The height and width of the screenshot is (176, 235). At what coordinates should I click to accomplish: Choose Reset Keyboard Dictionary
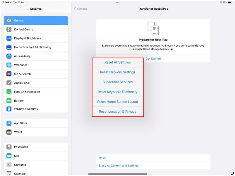(118, 92)
